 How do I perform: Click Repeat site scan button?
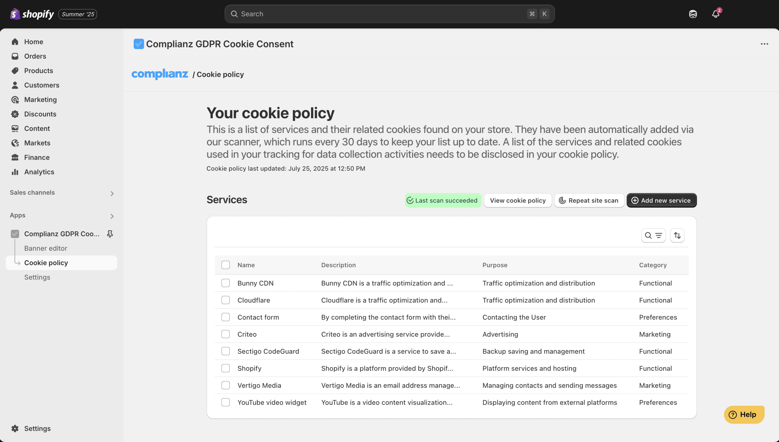point(589,200)
